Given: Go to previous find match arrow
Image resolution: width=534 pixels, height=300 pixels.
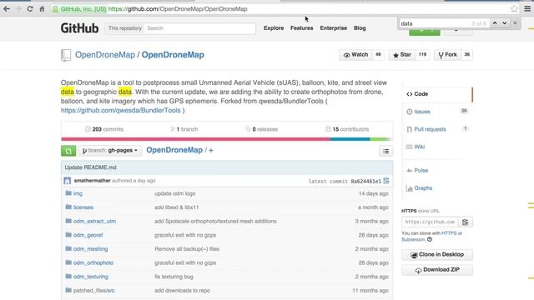Looking at the screenshot, I should (495, 23).
